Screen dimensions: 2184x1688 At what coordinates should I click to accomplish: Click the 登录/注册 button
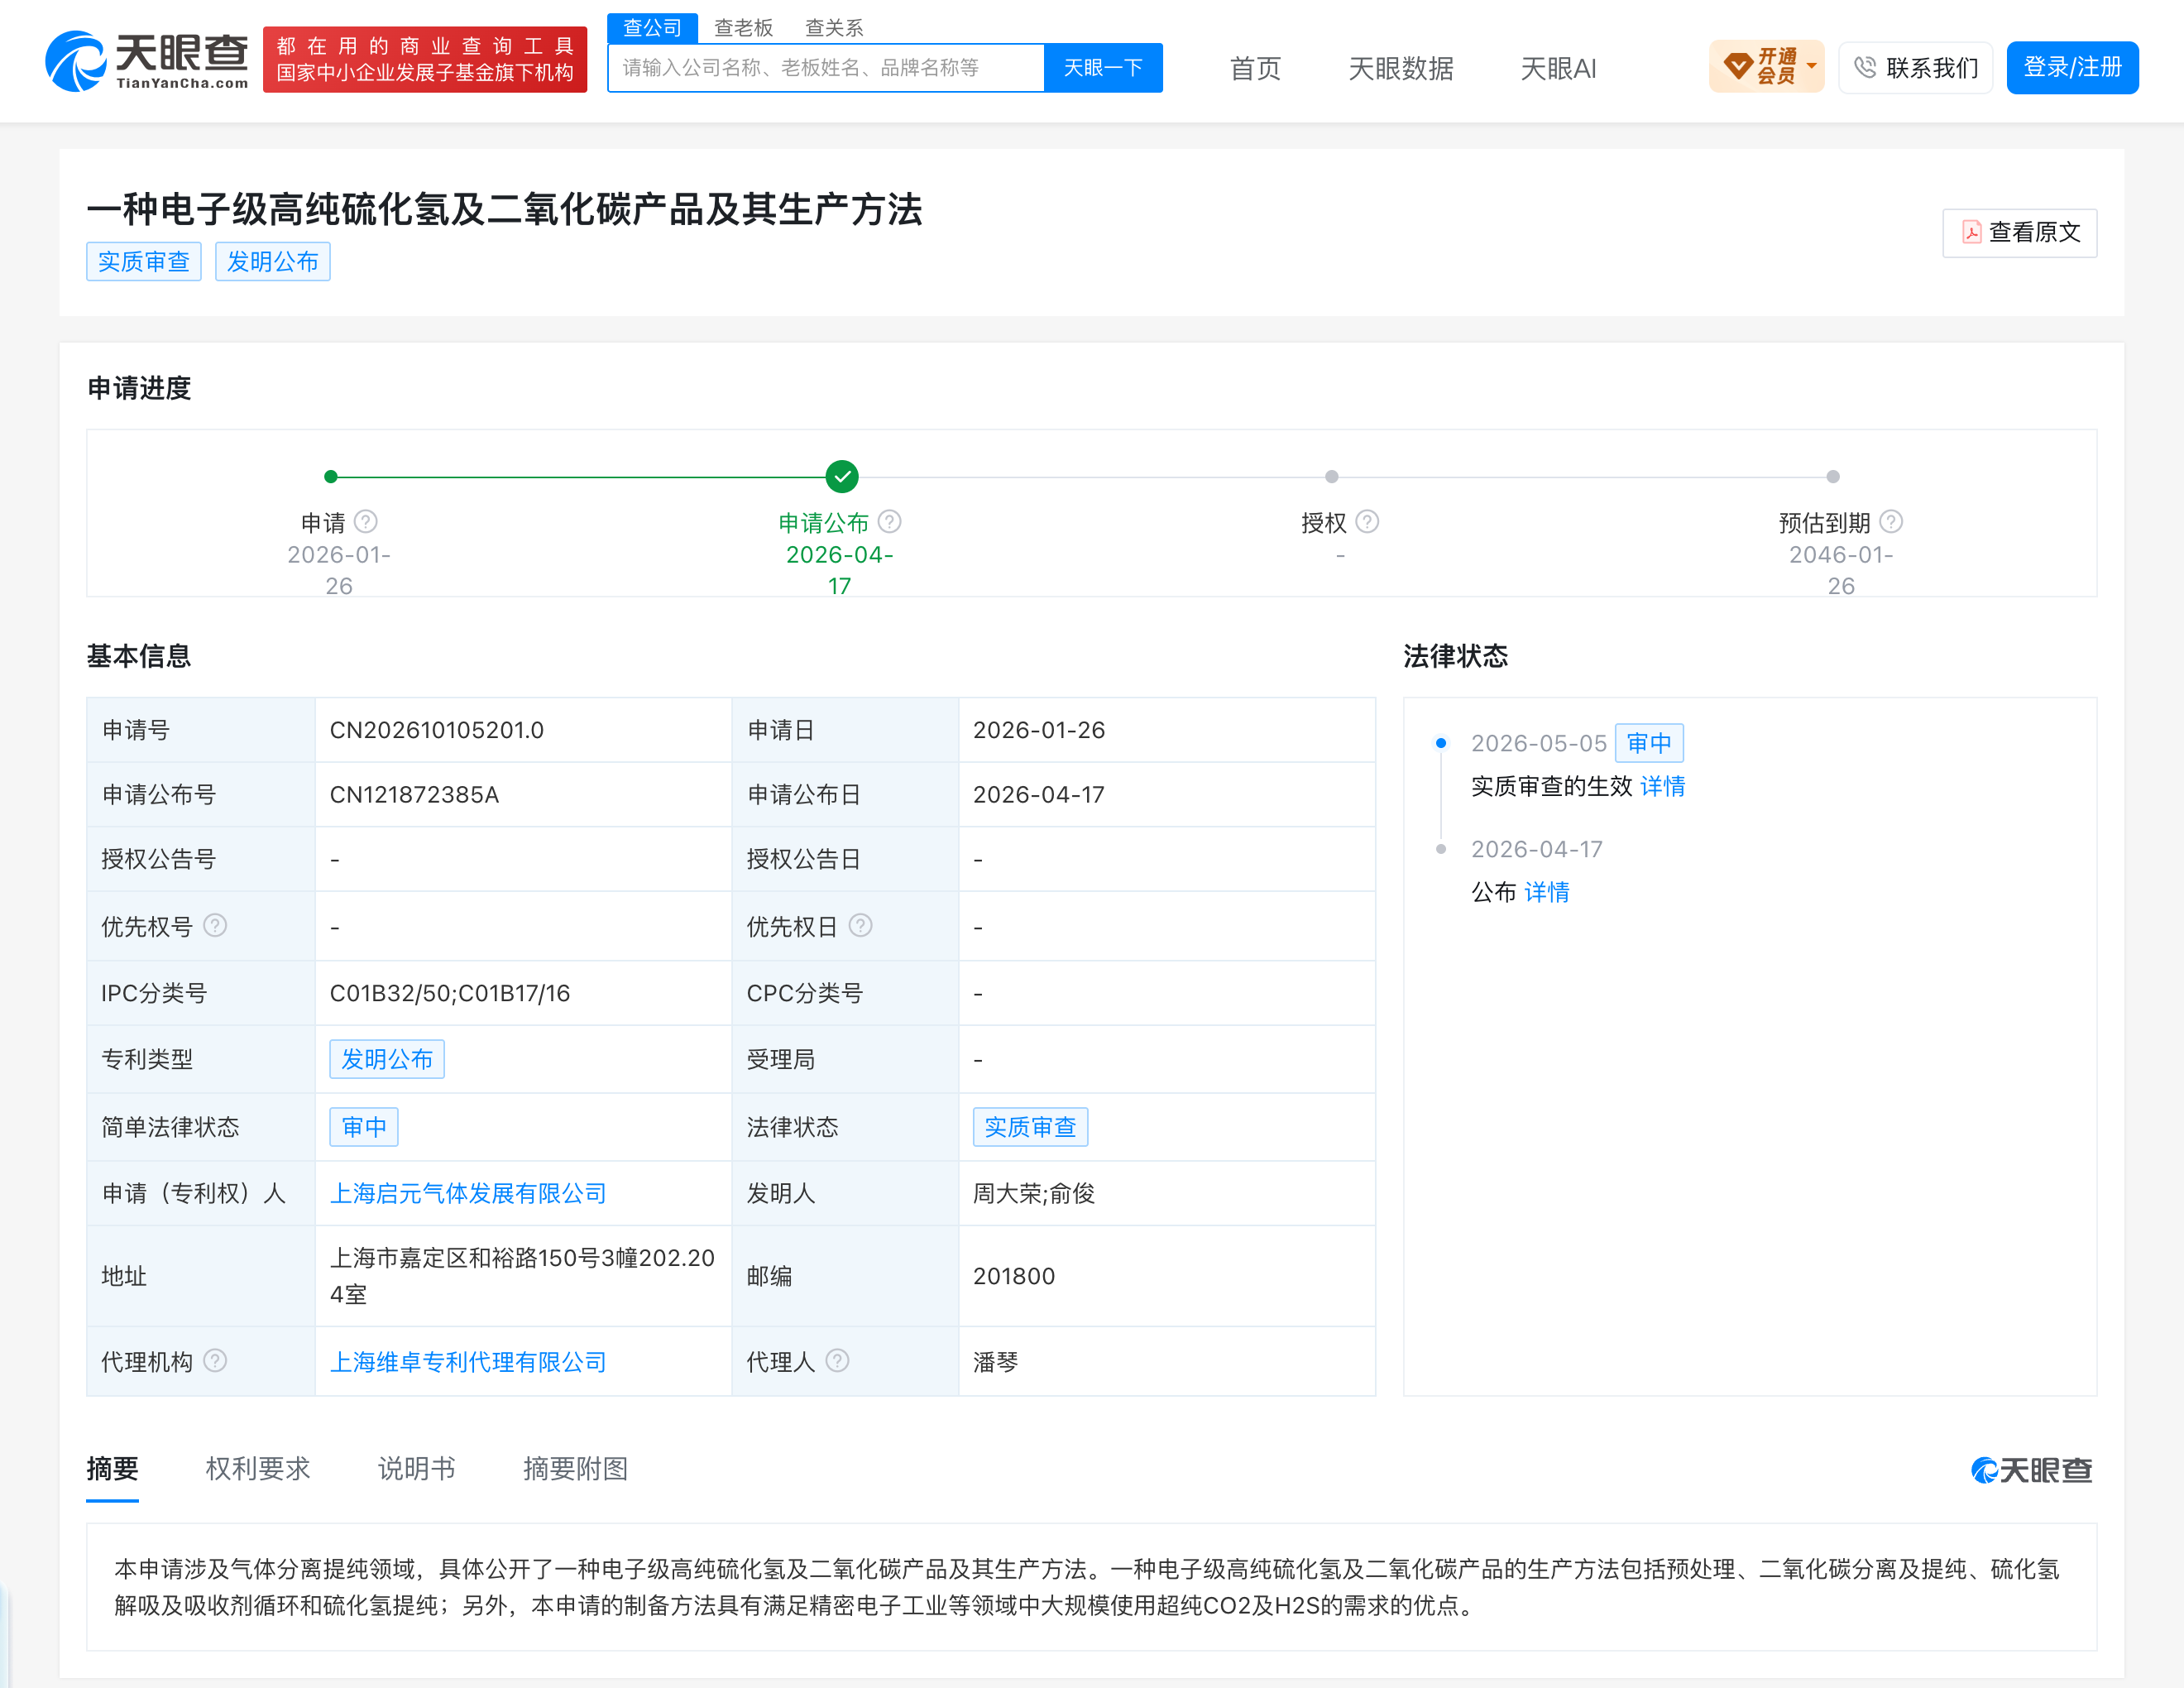pyautogui.click(x=2072, y=67)
